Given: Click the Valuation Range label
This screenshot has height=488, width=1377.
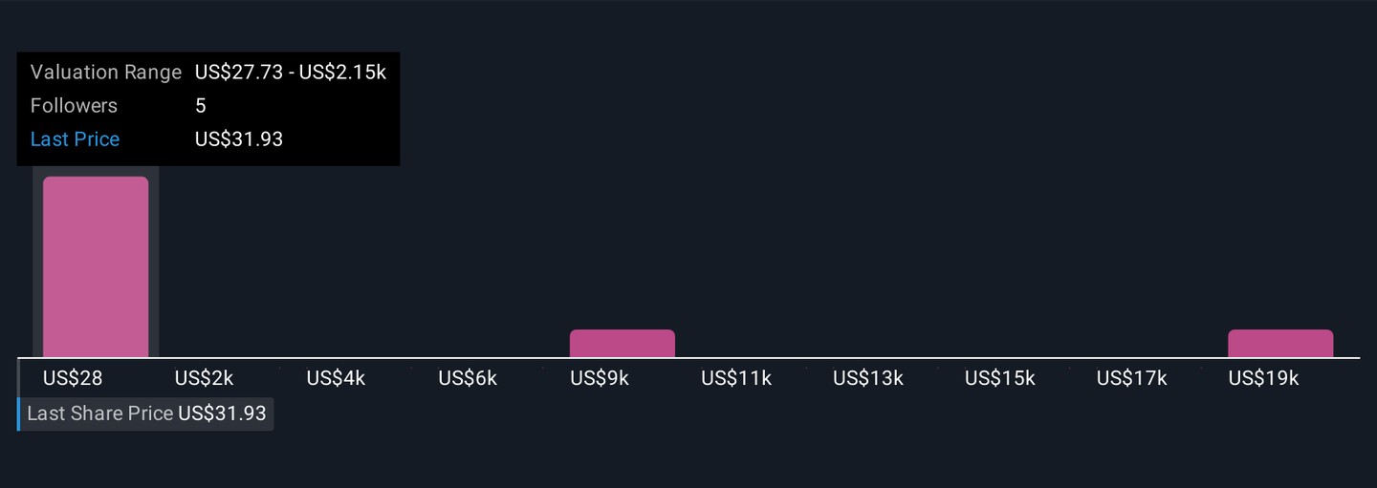Looking at the screenshot, I should (105, 73).
